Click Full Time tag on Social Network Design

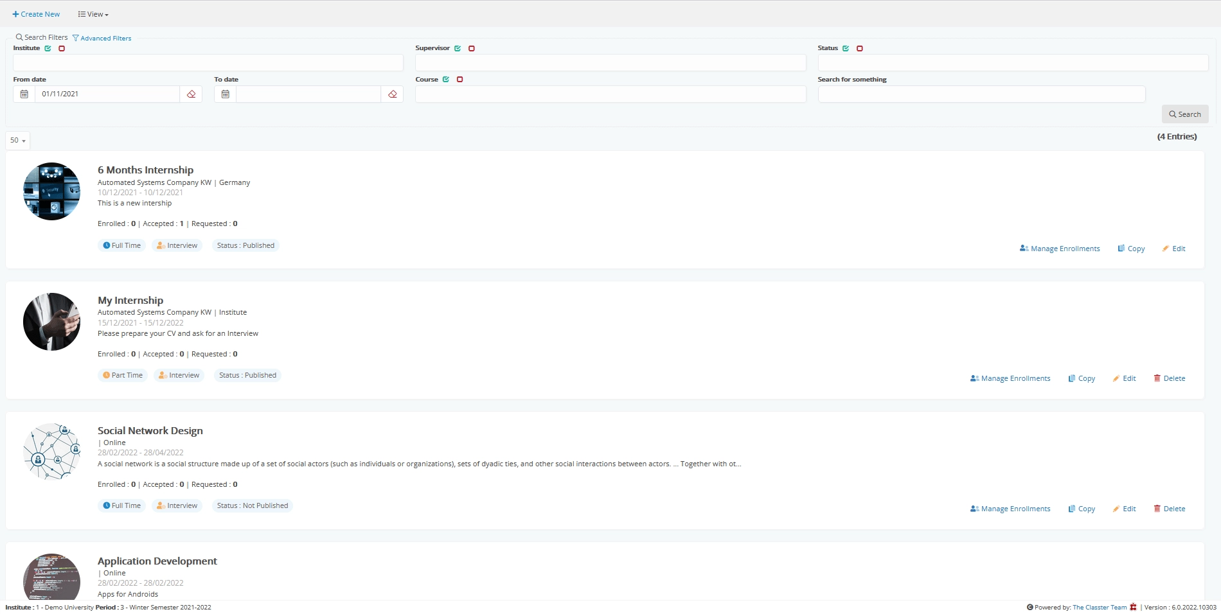122,505
